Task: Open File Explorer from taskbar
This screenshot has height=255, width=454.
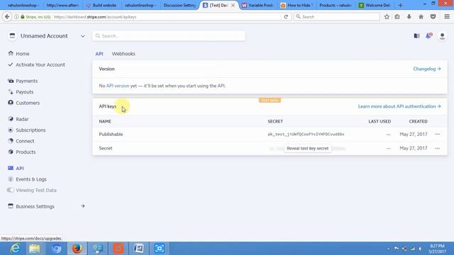Action: coord(35,249)
